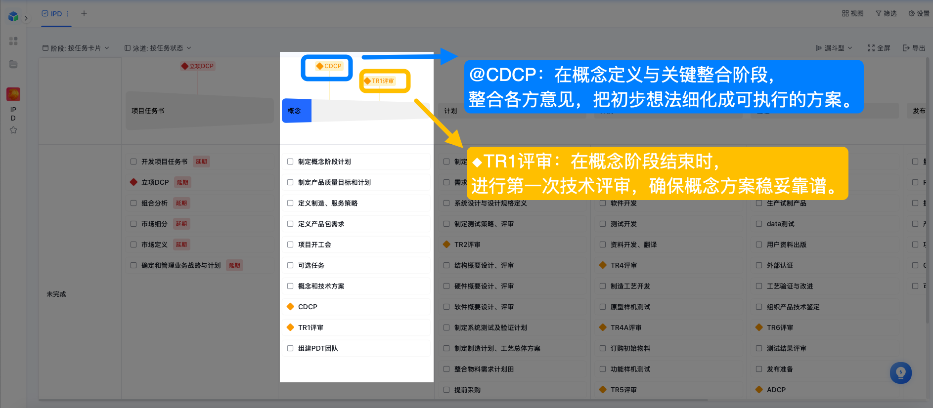Screen dimensions: 933x408
Task: Expand the sidebar with chevron arrow
Action: [26, 18]
